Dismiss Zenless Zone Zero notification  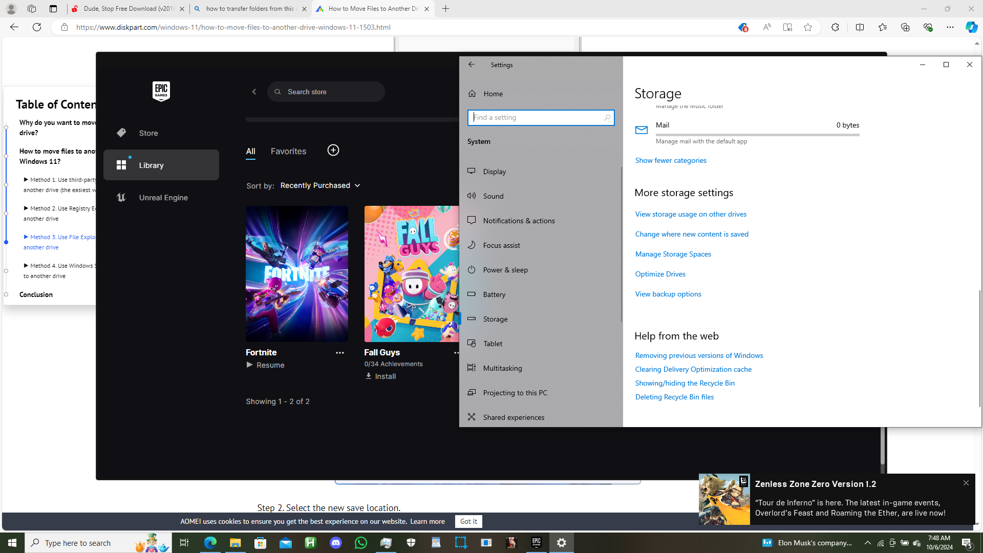coord(966,483)
